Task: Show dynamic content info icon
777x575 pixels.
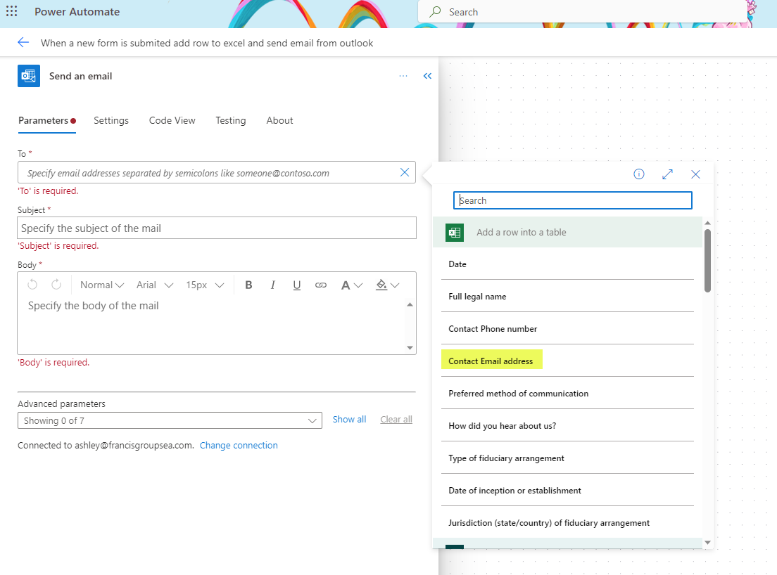Action: (639, 174)
